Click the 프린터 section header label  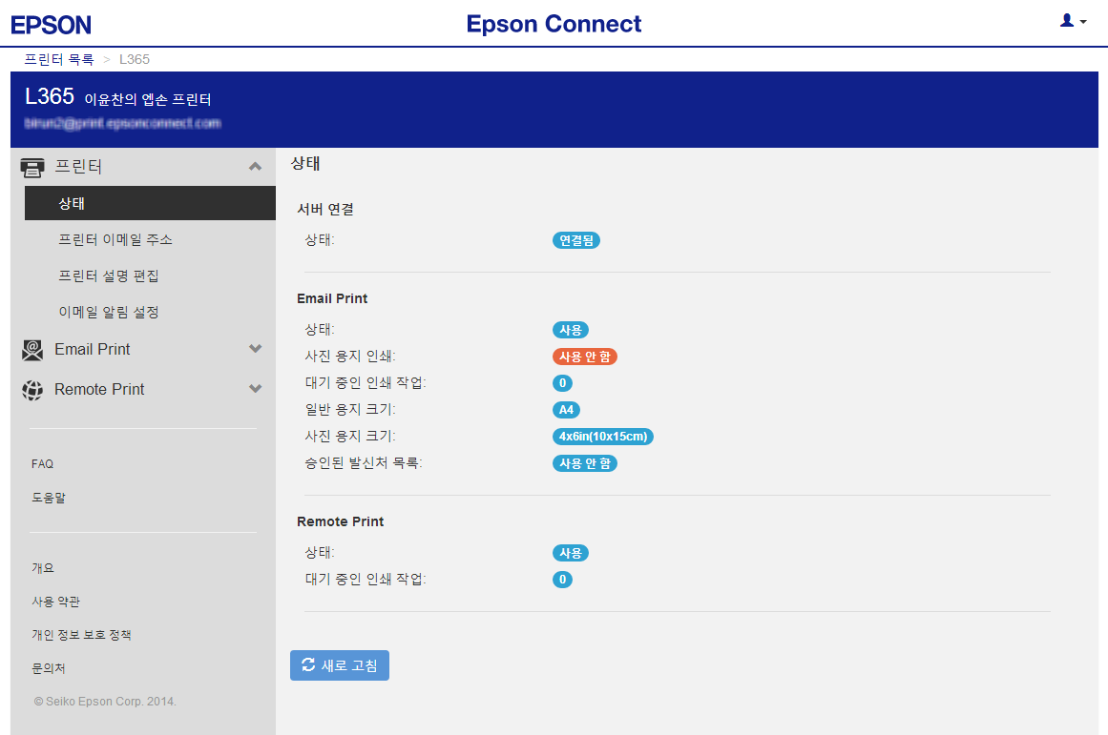[x=78, y=167]
